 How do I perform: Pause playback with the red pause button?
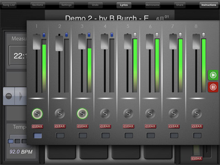(x=213, y=87)
